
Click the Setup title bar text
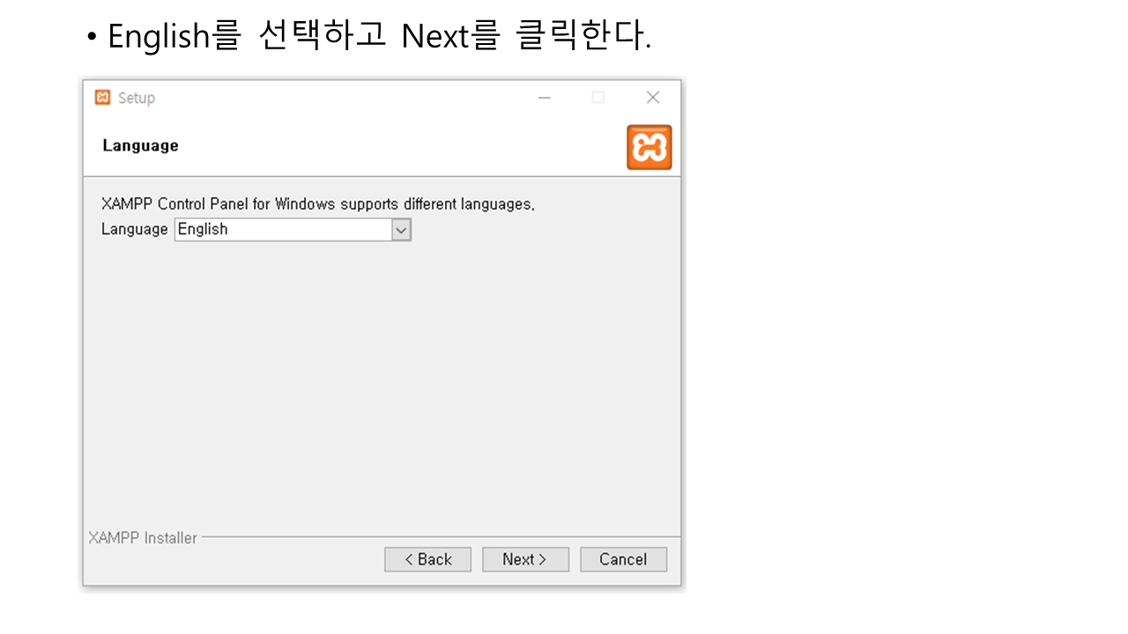(x=137, y=98)
